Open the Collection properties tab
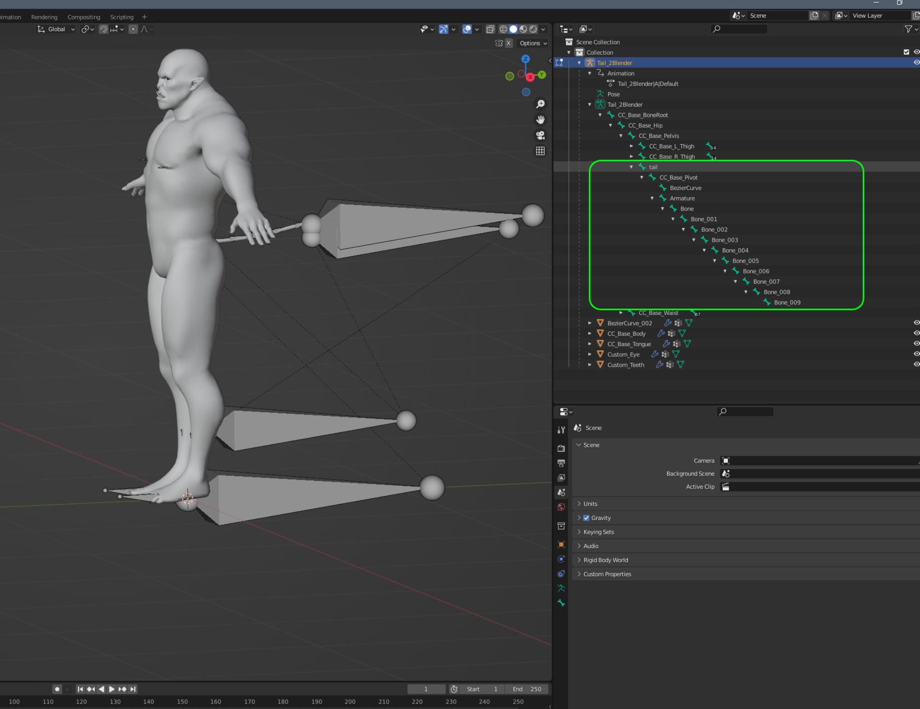 pos(561,526)
